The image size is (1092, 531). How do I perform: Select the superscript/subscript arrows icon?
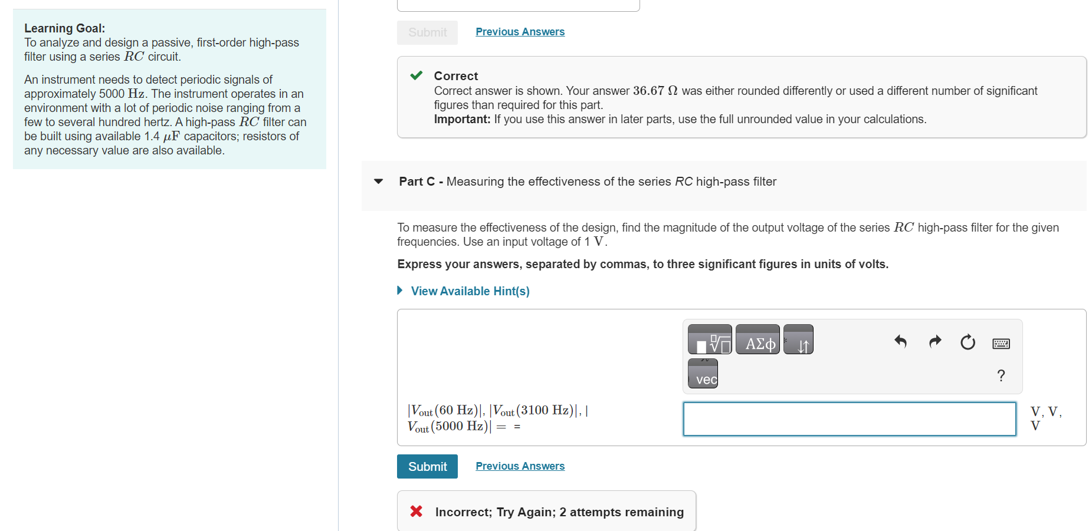(798, 339)
